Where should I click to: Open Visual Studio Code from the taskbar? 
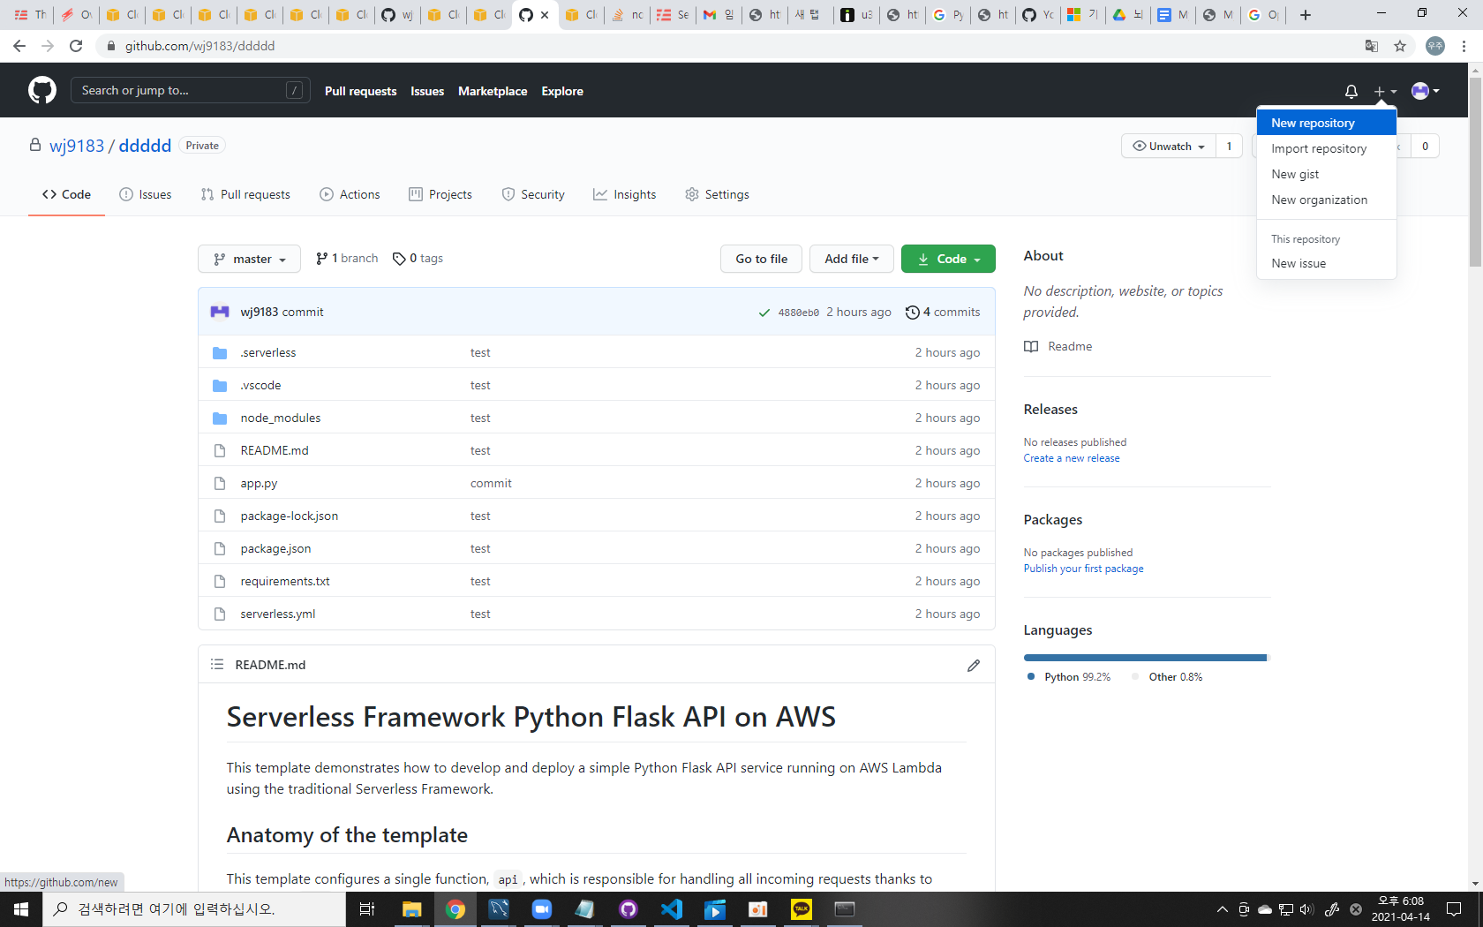(672, 908)
